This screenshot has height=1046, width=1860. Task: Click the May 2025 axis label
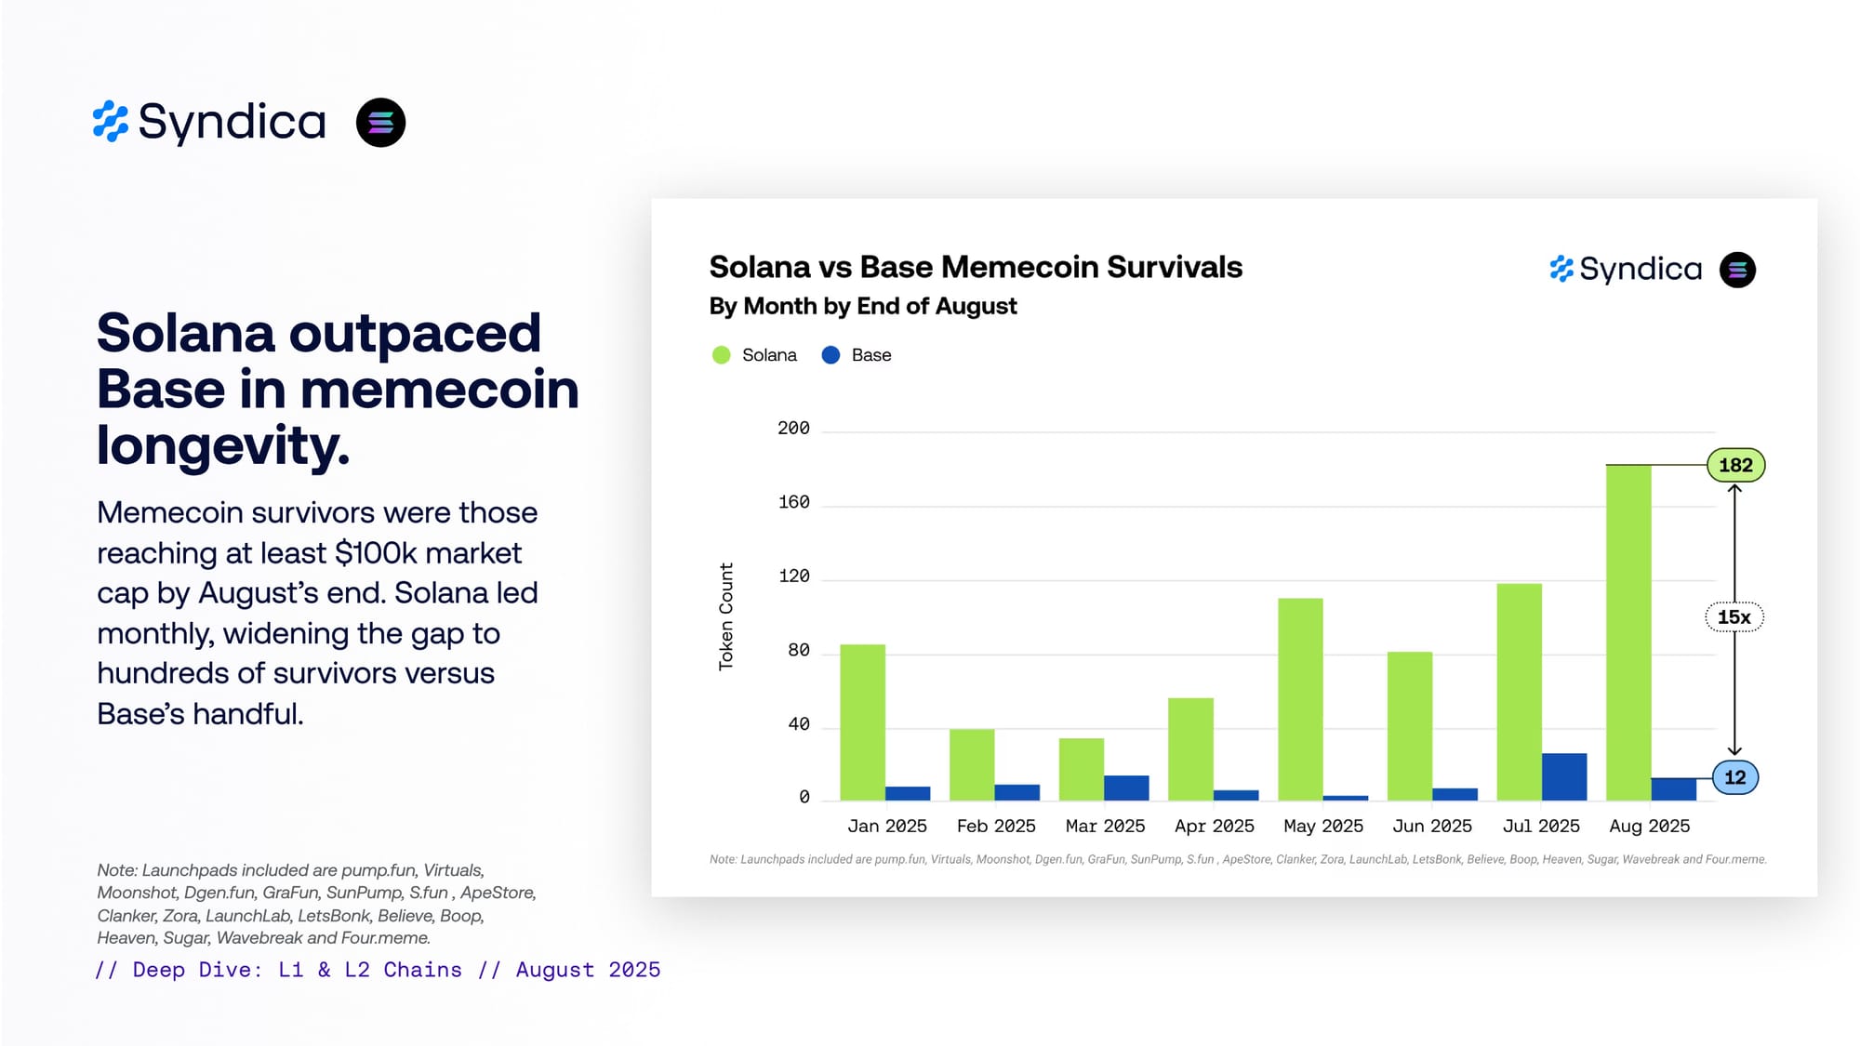pos(1323,827)
